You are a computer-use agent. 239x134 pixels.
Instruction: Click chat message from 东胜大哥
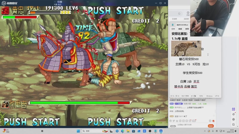pos(188,104)
